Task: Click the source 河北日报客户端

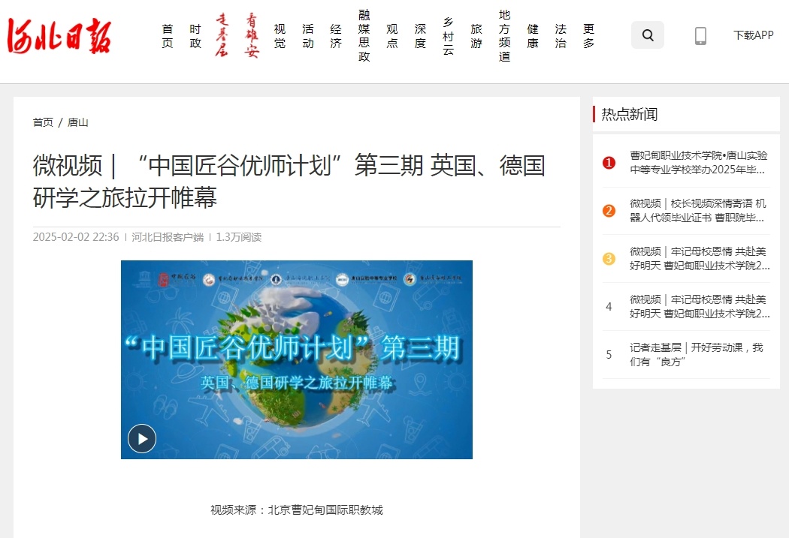Action: tap(168, 237)
